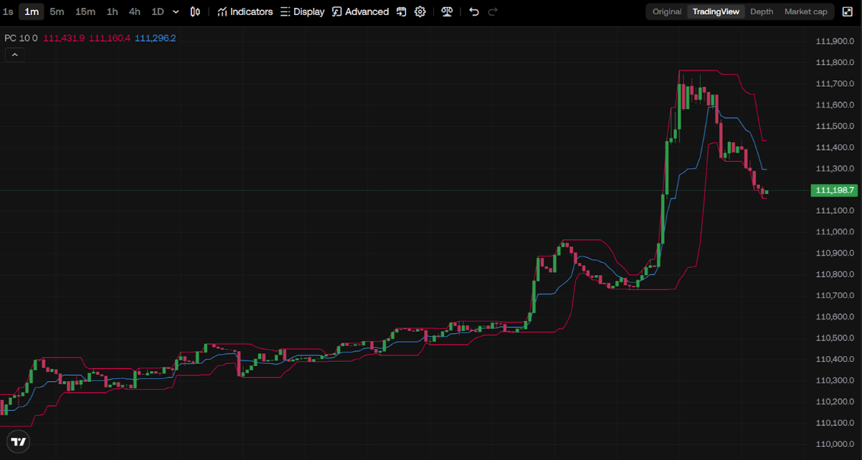
Task: Select the 5m timeframe
Action: click(x=57, y=11)
